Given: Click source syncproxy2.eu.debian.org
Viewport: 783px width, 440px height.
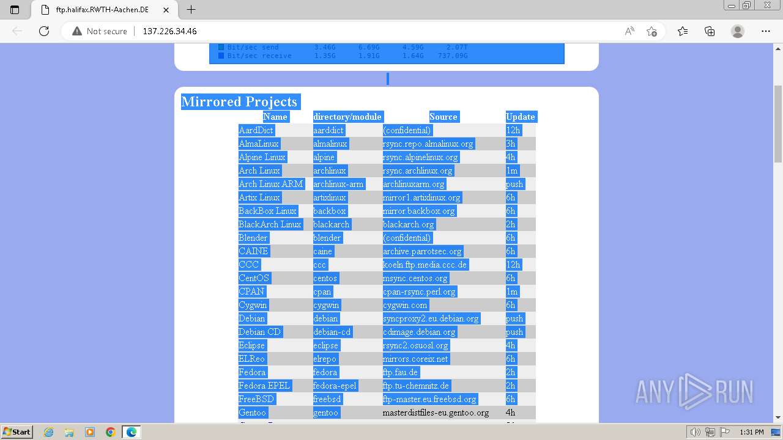Looking at the screenshot, I should click(x=431, y=318).
